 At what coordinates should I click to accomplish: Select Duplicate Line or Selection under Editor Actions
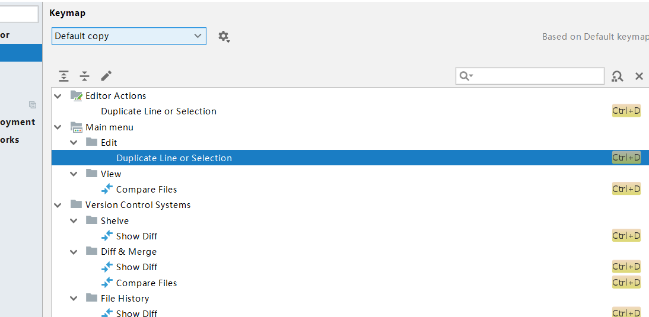coord(350,111)
